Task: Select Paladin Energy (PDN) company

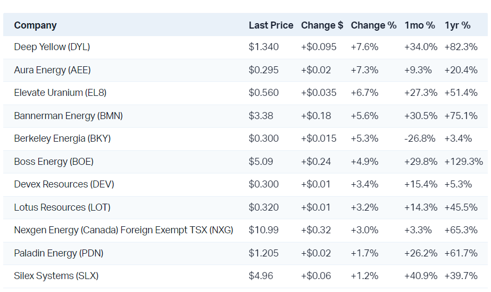Action: [x=59, y=253]
